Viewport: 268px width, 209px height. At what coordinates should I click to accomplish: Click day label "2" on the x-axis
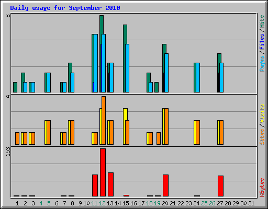tap(25, 203)
